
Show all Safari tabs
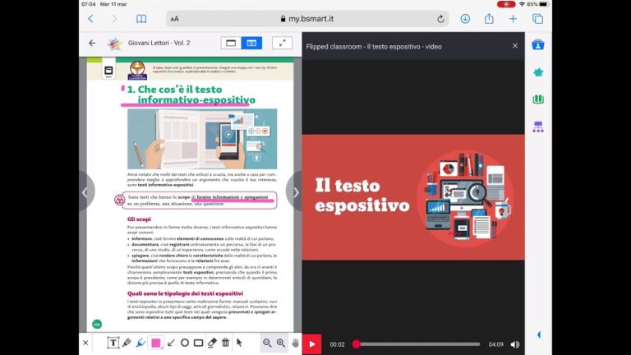[537, 19]
